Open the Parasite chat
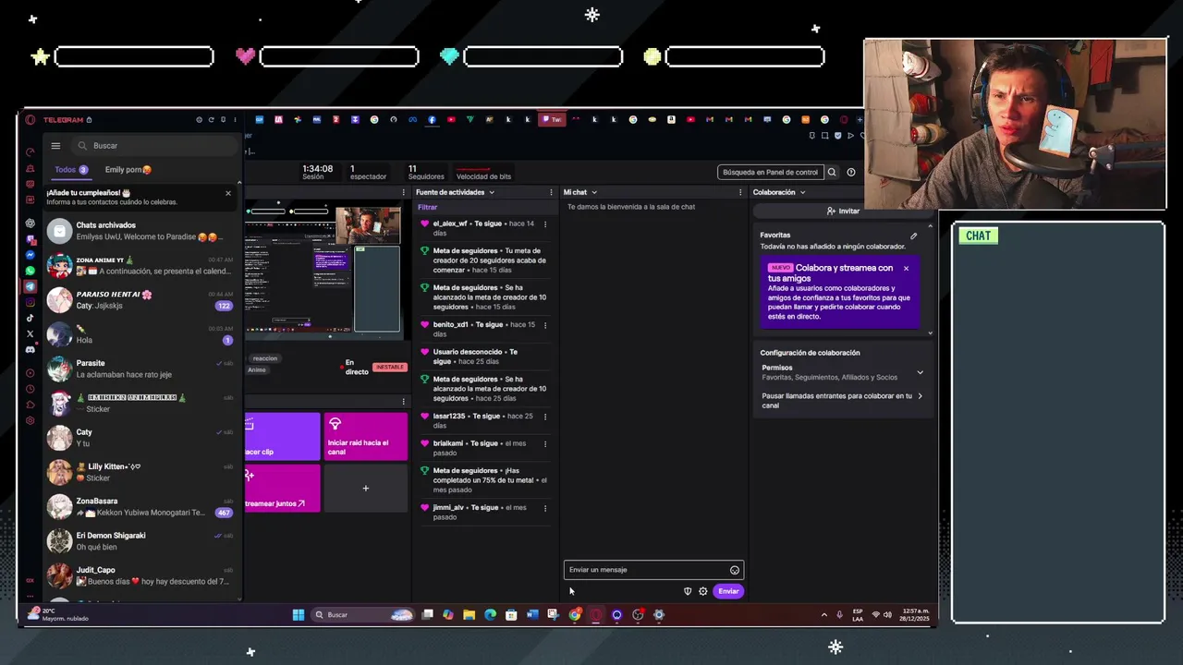Viewport: 1183px width, 665px height. pos(142,369)
